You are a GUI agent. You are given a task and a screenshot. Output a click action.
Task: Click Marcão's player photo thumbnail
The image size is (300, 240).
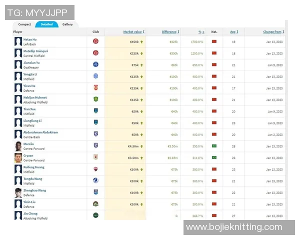click(x=18, y=145)
